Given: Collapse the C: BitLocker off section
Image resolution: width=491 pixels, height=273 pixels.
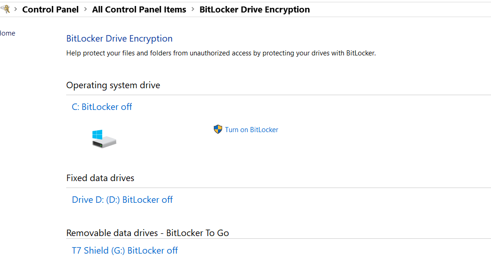Looking at the screenshot, I should pos(102,107).
